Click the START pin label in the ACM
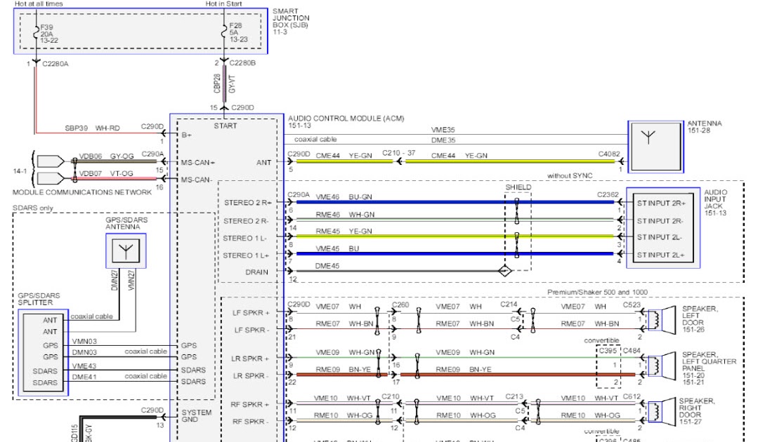The height and width of the screenshot is (442, 758). pos(226,126)
